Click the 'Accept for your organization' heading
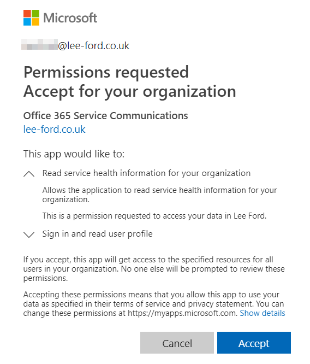This screenshot has height=364, width=310. pos(129,91)
